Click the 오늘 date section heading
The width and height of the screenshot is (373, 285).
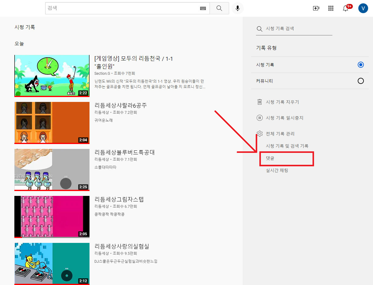pos(19,44)
